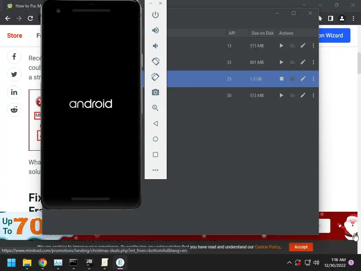Open folder icon for API 30 device
The width and height of the screenshot is (361, 271).
tap(292, 95)
